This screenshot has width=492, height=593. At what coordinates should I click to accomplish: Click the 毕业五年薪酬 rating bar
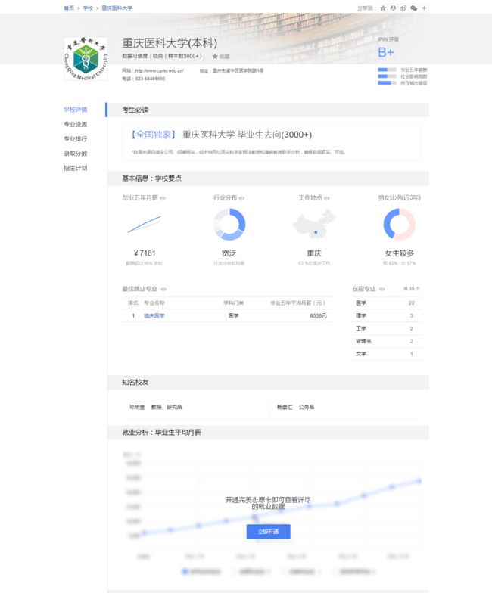point(387,70)
